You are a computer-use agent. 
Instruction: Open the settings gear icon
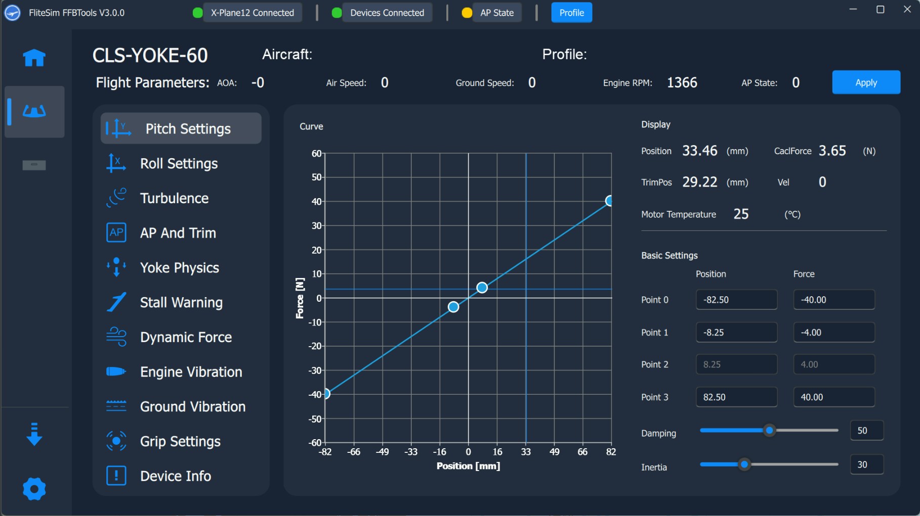point(34,489)
